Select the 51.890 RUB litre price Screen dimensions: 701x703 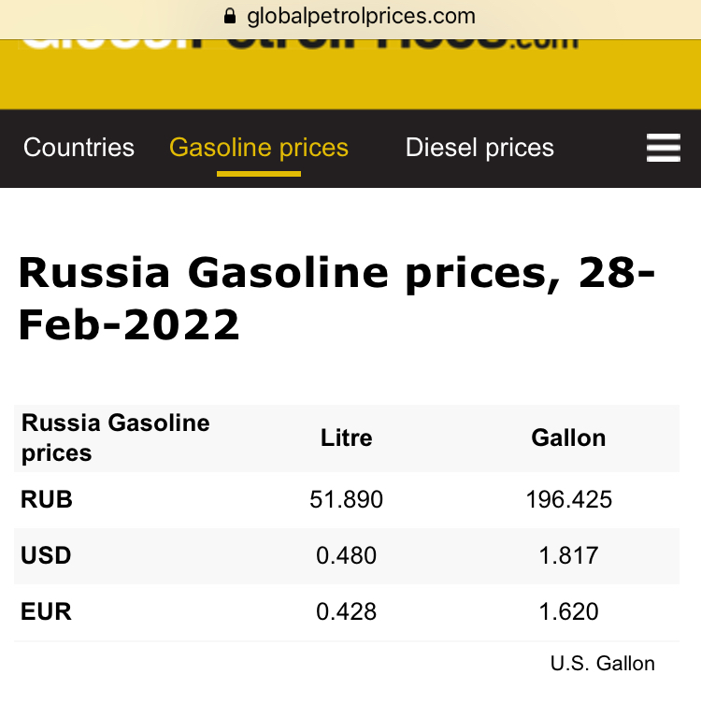click(x=346, y=499)
